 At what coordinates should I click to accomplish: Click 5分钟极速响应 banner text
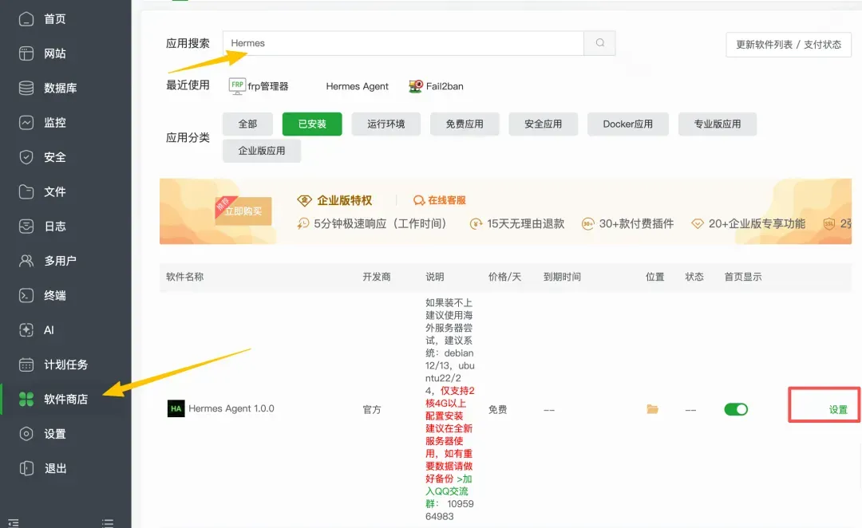coord(380,223)
